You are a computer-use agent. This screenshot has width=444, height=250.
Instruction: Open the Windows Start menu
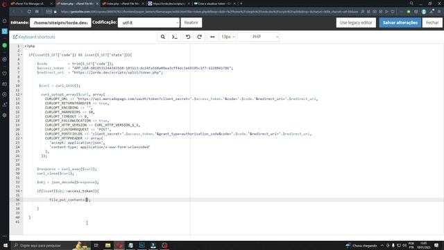[5, 245]
